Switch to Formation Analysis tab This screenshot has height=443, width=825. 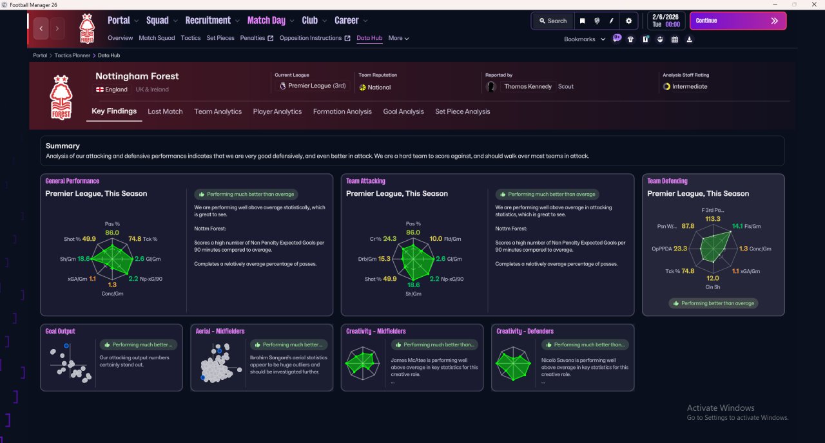point(342,111)
